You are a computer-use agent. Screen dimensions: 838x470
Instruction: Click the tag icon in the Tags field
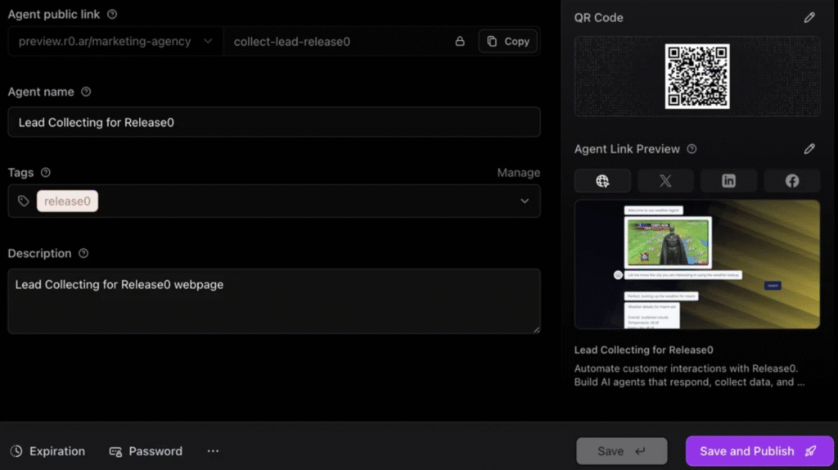(23, 201)
